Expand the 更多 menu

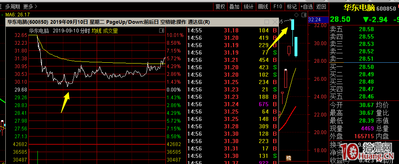coord(30,7)
